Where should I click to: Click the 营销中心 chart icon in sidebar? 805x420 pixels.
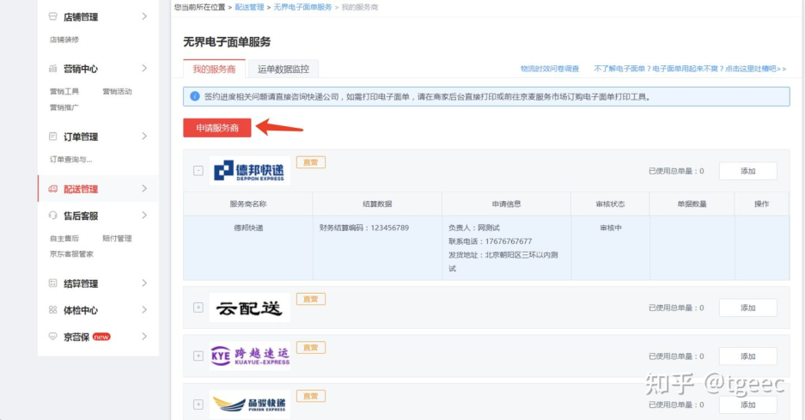53,69
